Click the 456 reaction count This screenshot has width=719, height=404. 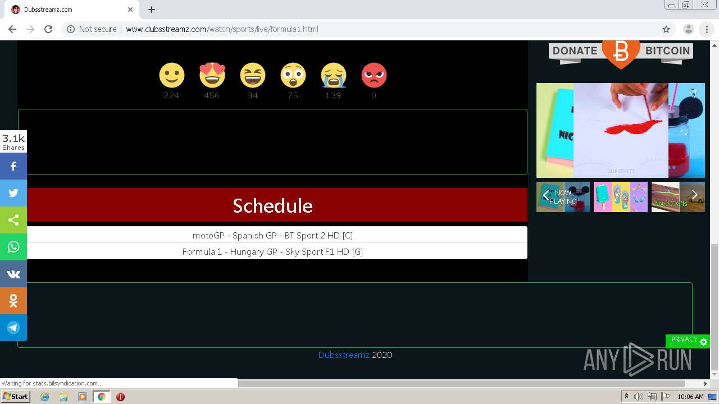(212, 95)
